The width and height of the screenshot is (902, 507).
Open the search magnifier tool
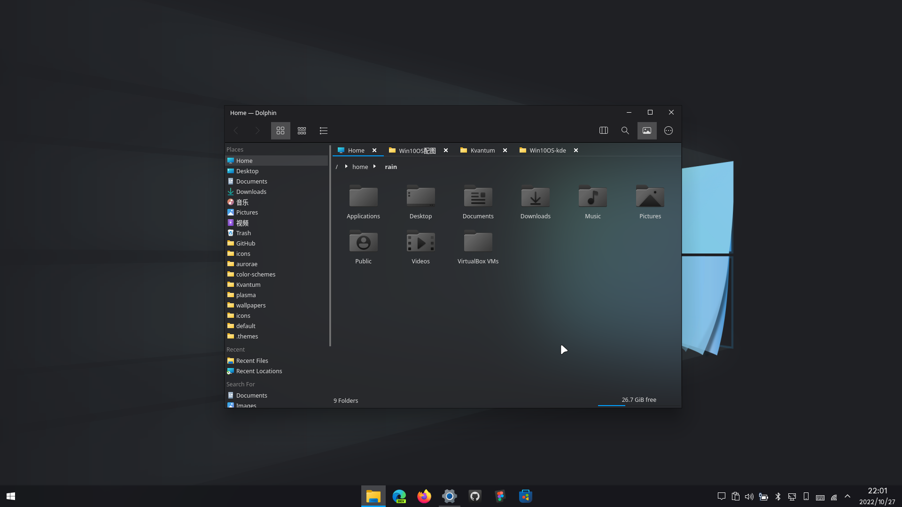(x=625, y=131)
